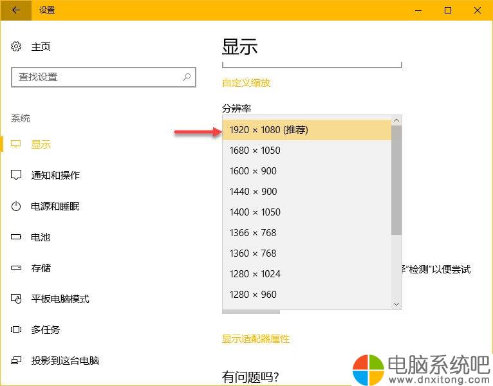Select 1280 × 1024 resolution option
The height and width of the screenshot is (386, 493).
coord(306,274)
